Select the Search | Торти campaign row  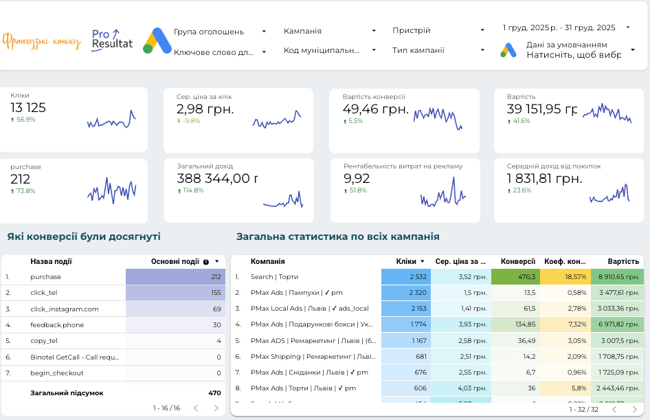coord(437,276)
